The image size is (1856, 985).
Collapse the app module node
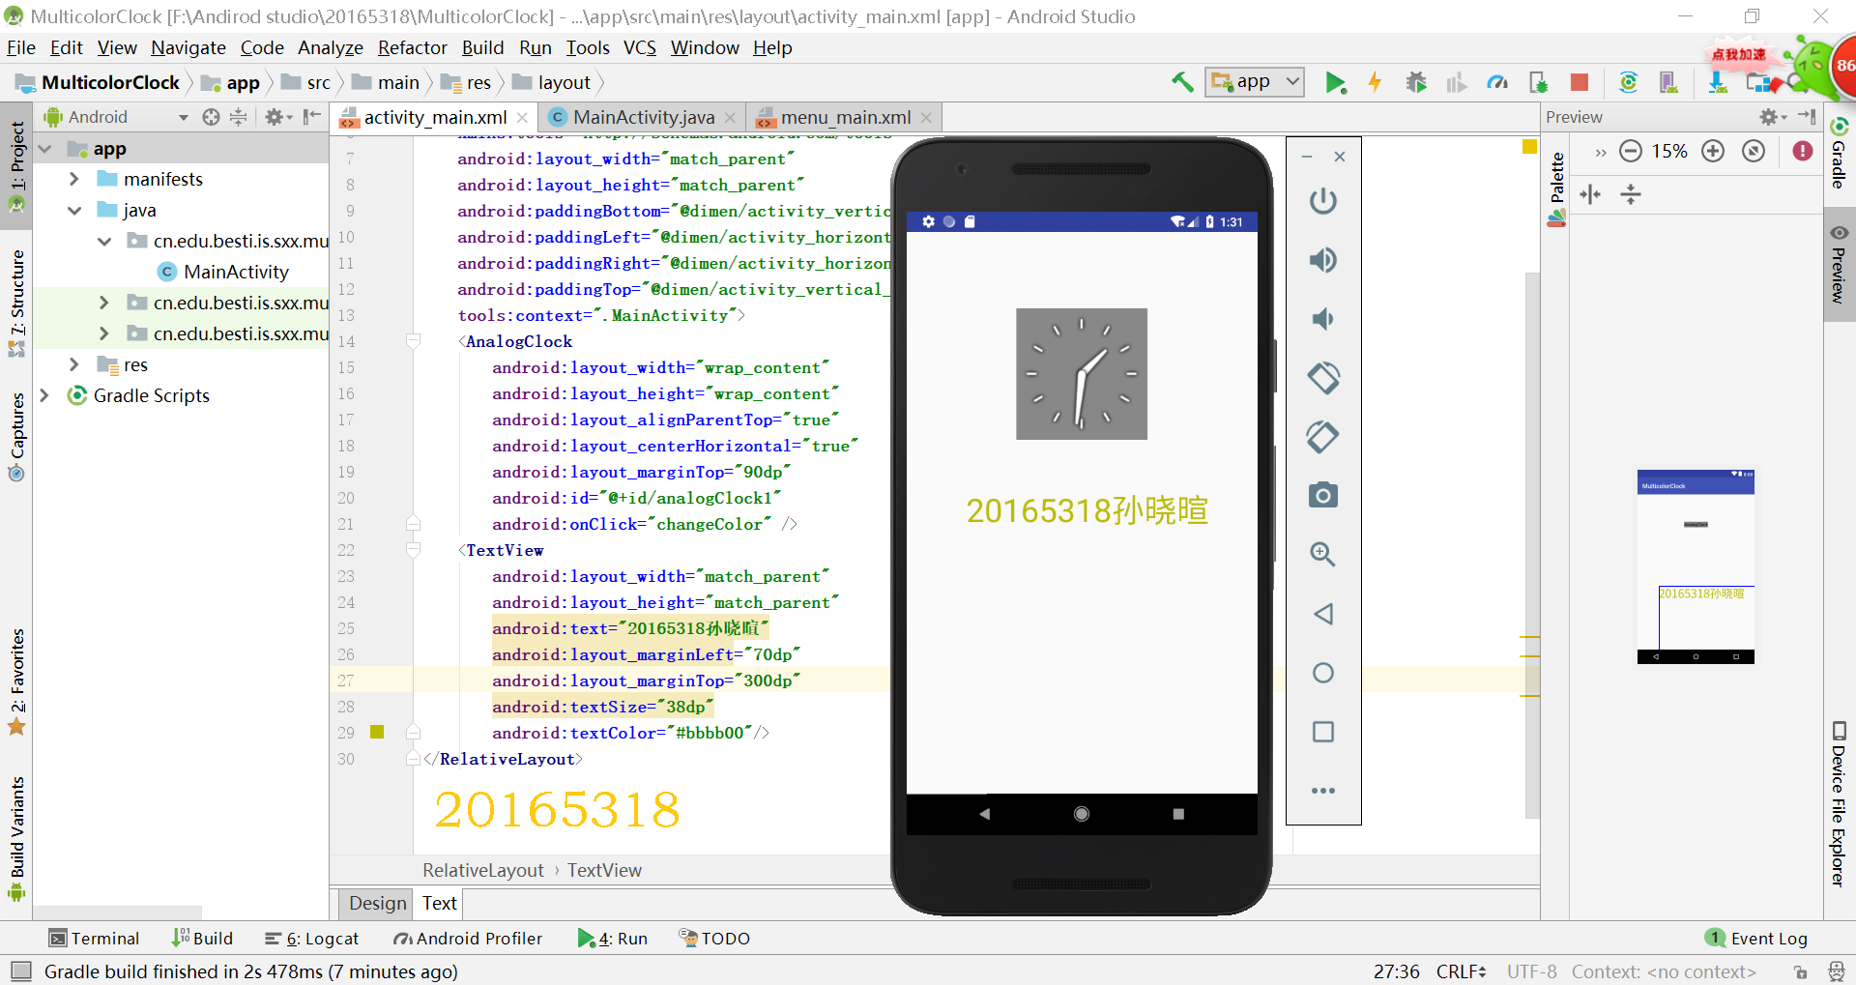point(44,149)
